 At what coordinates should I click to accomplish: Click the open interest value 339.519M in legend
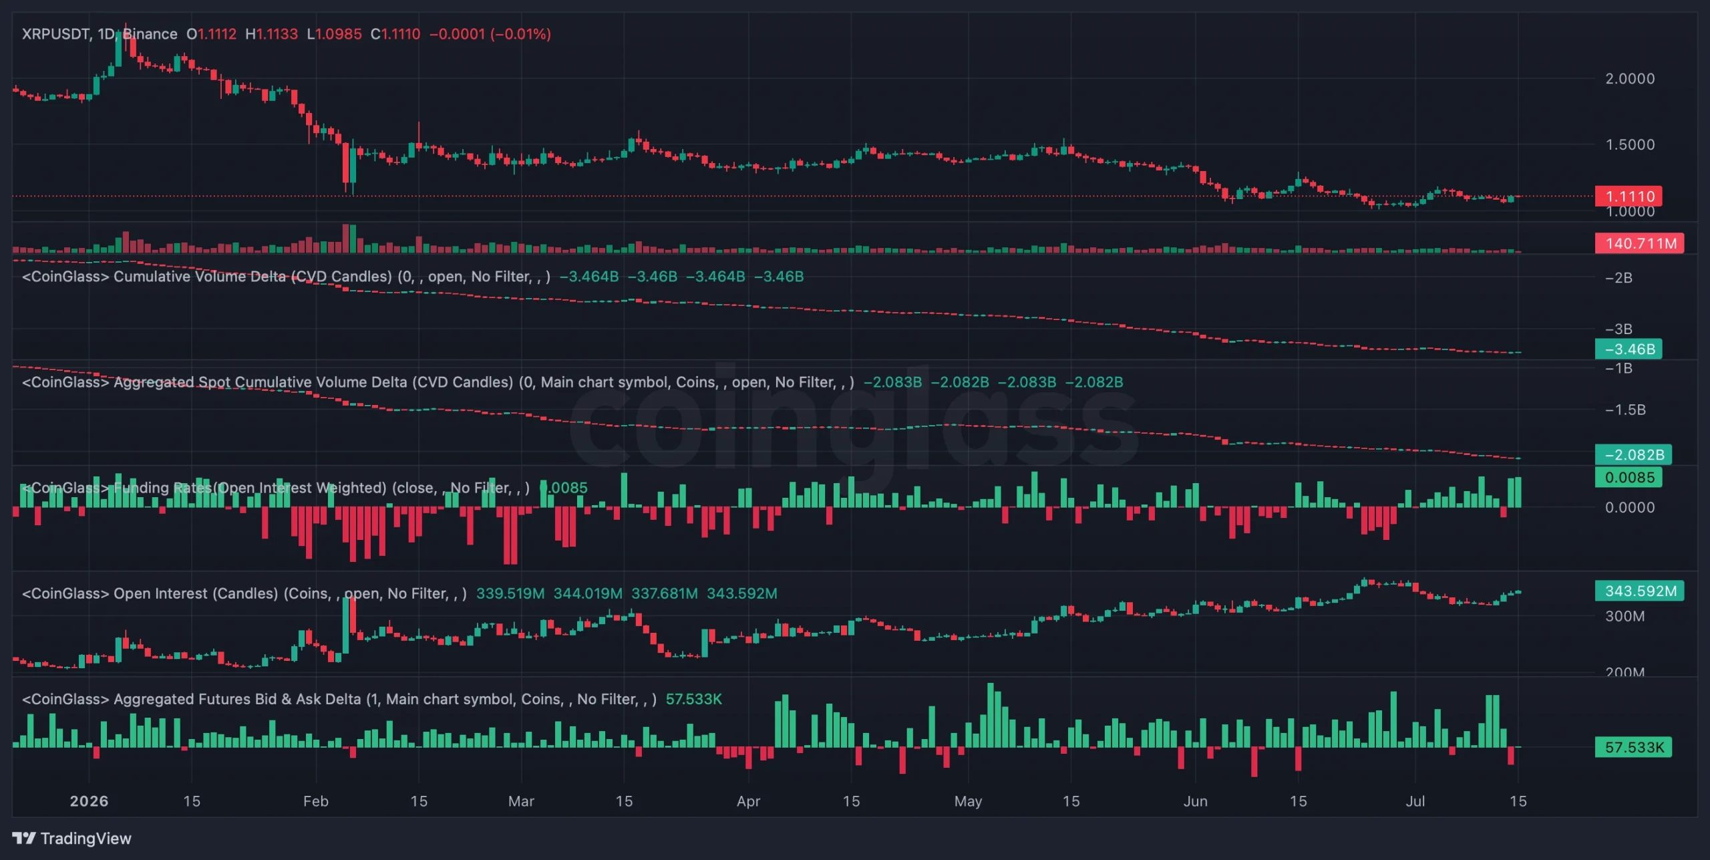pyautogui.click(x=510, y=593)
